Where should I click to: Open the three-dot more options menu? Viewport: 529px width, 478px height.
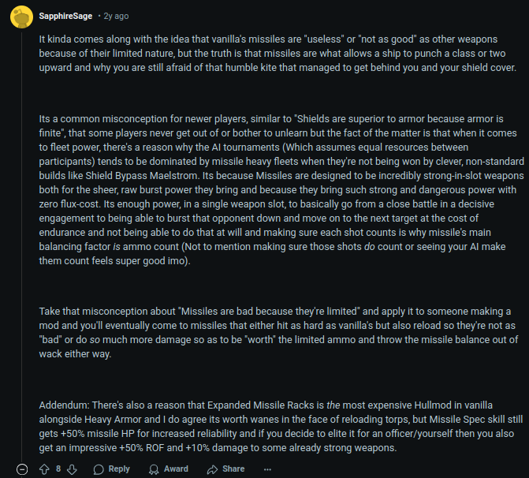tap(267, 469)
